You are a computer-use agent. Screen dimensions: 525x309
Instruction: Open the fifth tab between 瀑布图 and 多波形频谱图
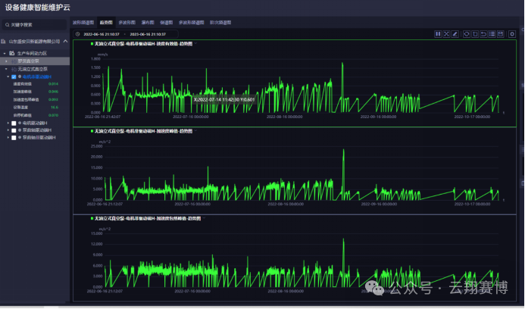(x=166, y=23)
